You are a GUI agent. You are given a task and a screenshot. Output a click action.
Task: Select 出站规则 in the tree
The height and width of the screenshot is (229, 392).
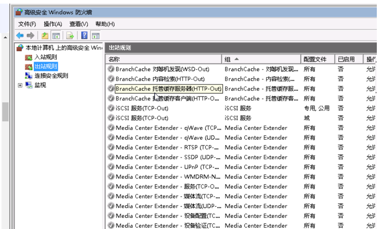pos(46,66)
